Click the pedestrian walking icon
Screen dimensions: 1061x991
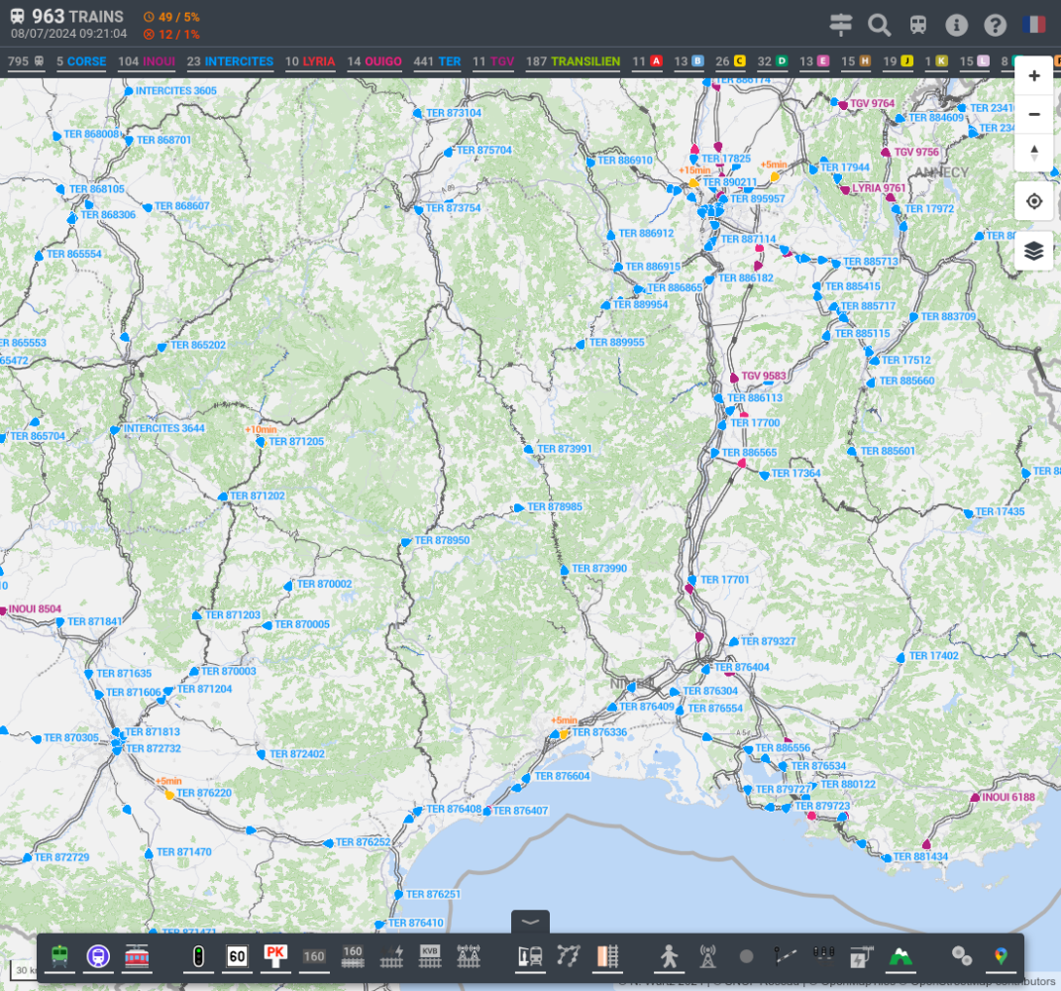(x=671, y=956)
